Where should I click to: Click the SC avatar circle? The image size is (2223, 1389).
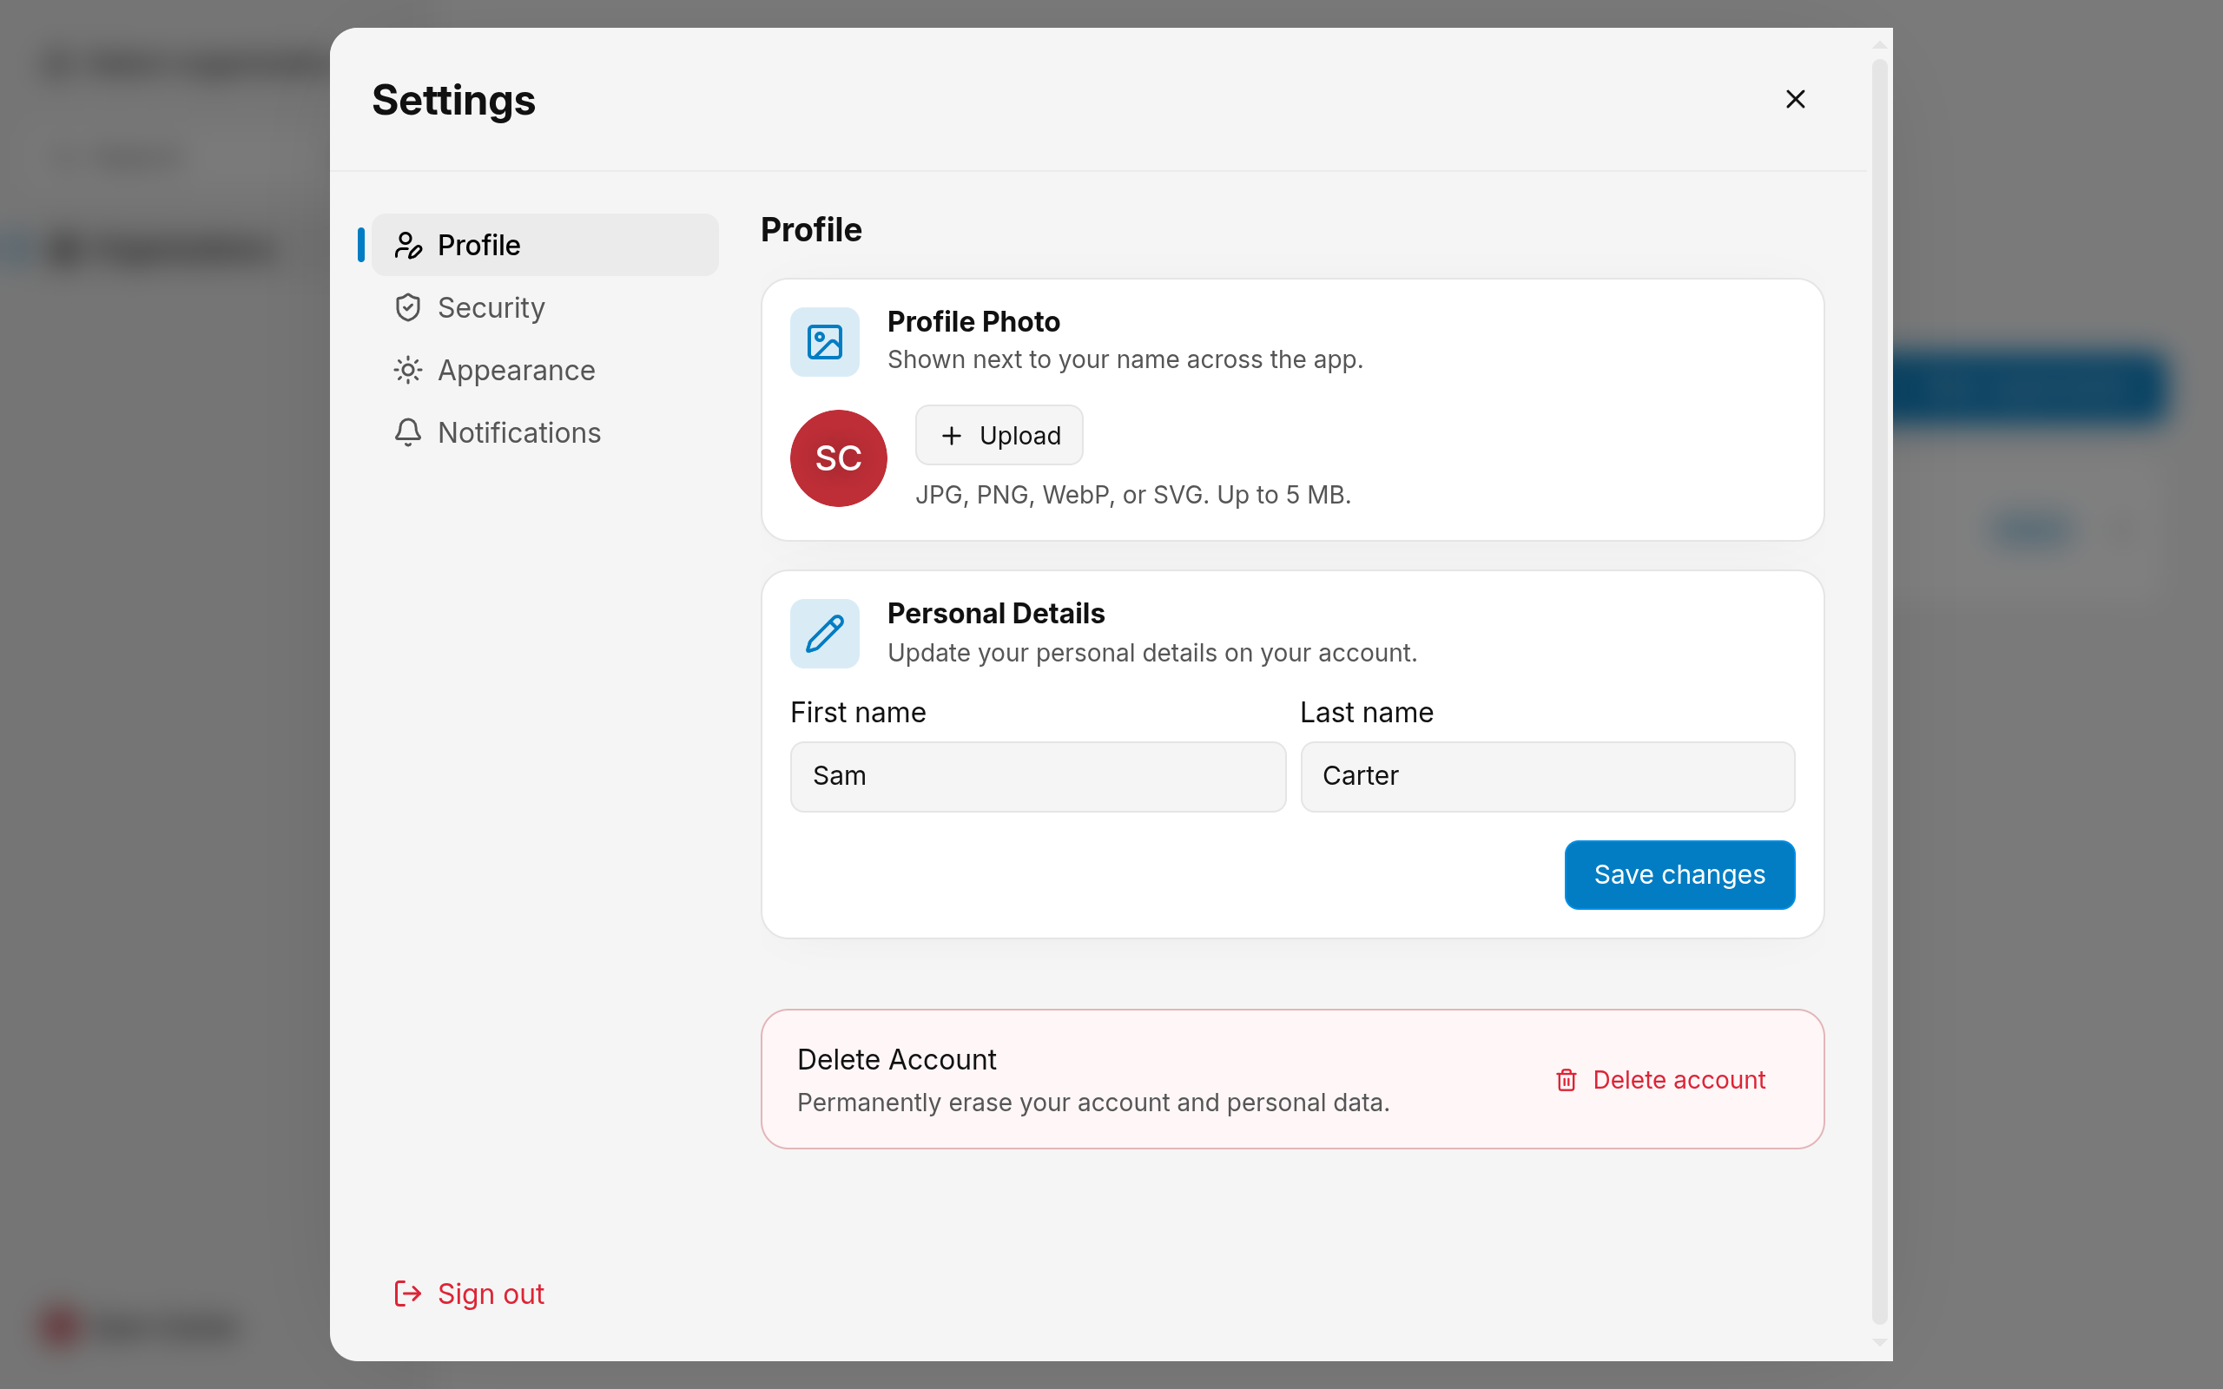(x=839, y=458)
